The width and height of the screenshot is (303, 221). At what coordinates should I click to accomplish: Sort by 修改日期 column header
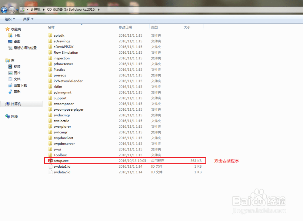(125, 27)
